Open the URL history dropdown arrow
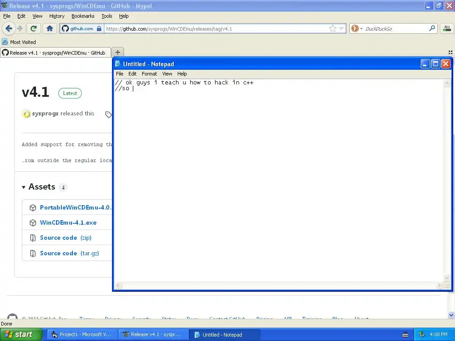Viewport: 455px width, 341px height. 342,28
